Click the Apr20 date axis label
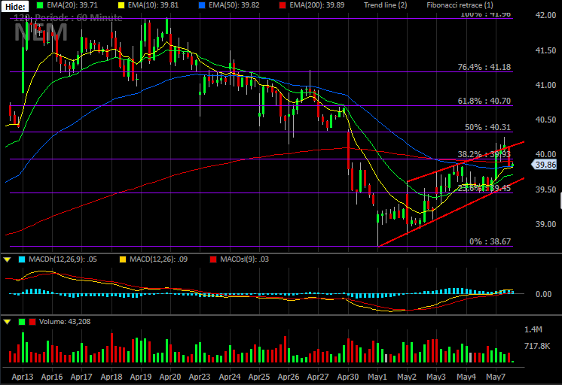The width and height of the screenshot is (562, 385). (x=170, y=377)
